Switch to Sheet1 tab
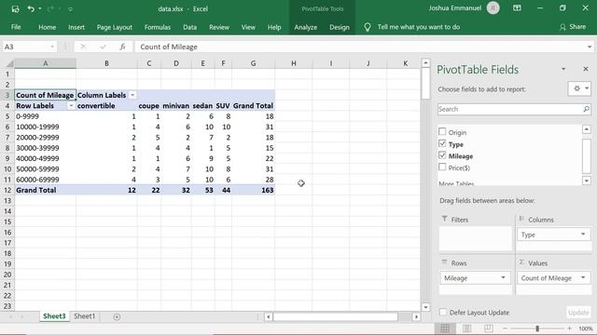597x335 pixels. point(84,316)
